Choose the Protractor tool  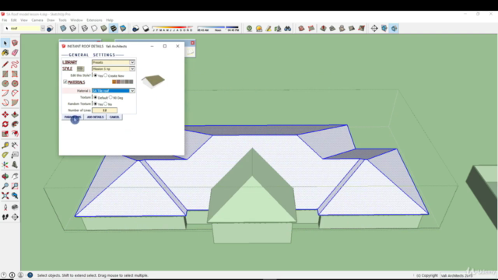pos(5,155)
